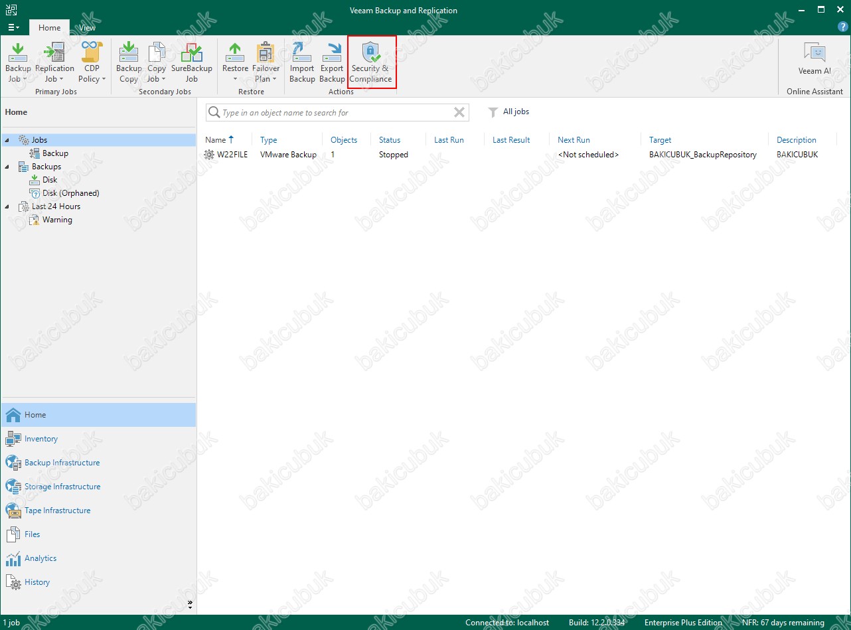Collapse the Jobs tree node
Screen dimensions: 851x630
point(7,140)
